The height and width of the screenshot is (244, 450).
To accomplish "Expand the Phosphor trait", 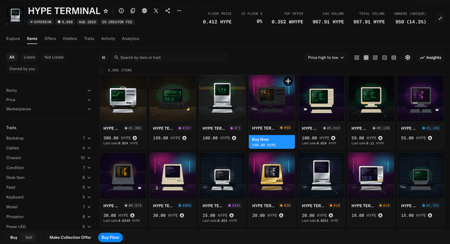I will [x=48, y=217].
